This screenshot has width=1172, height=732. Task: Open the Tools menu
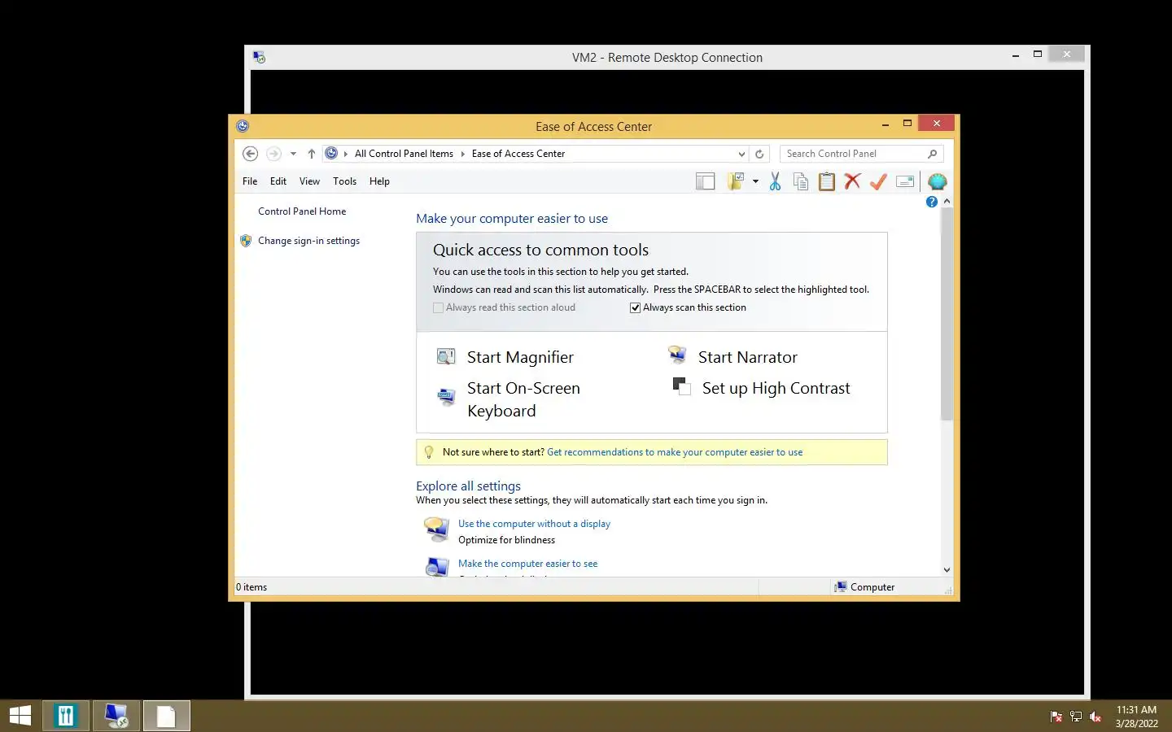[x=344, y=181]
